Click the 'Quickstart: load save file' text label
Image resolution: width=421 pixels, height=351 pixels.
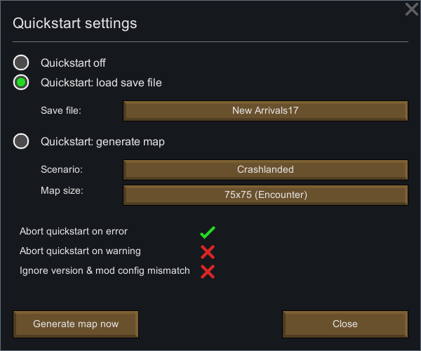click(101, 83)
